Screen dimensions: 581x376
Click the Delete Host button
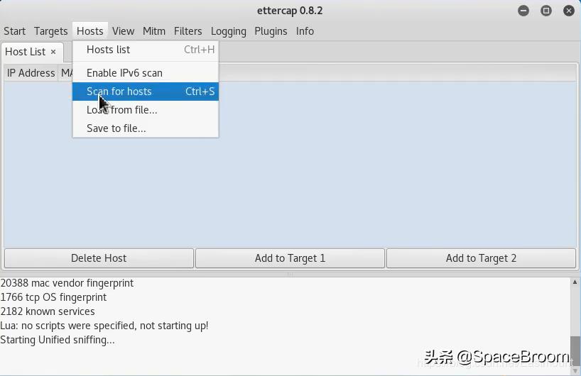tap(99, 258)
